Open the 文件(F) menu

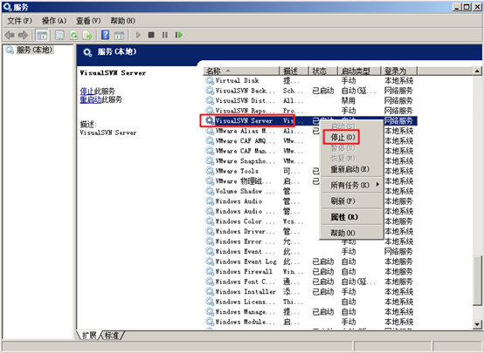[x=20, y=21]
